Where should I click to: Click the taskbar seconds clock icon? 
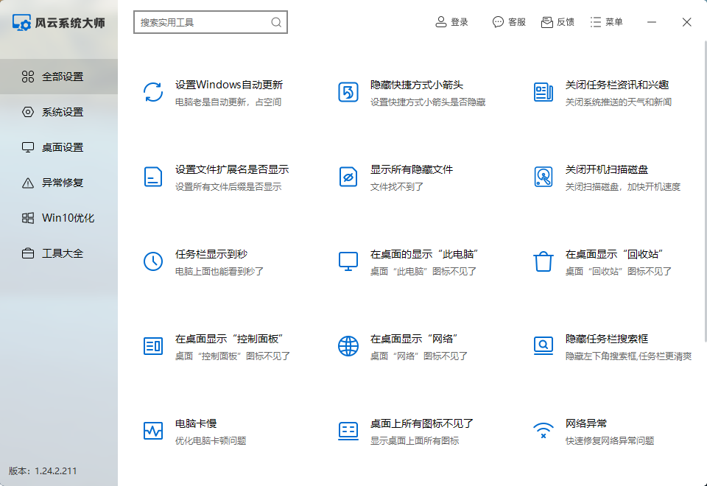click(x=153, y=261)
